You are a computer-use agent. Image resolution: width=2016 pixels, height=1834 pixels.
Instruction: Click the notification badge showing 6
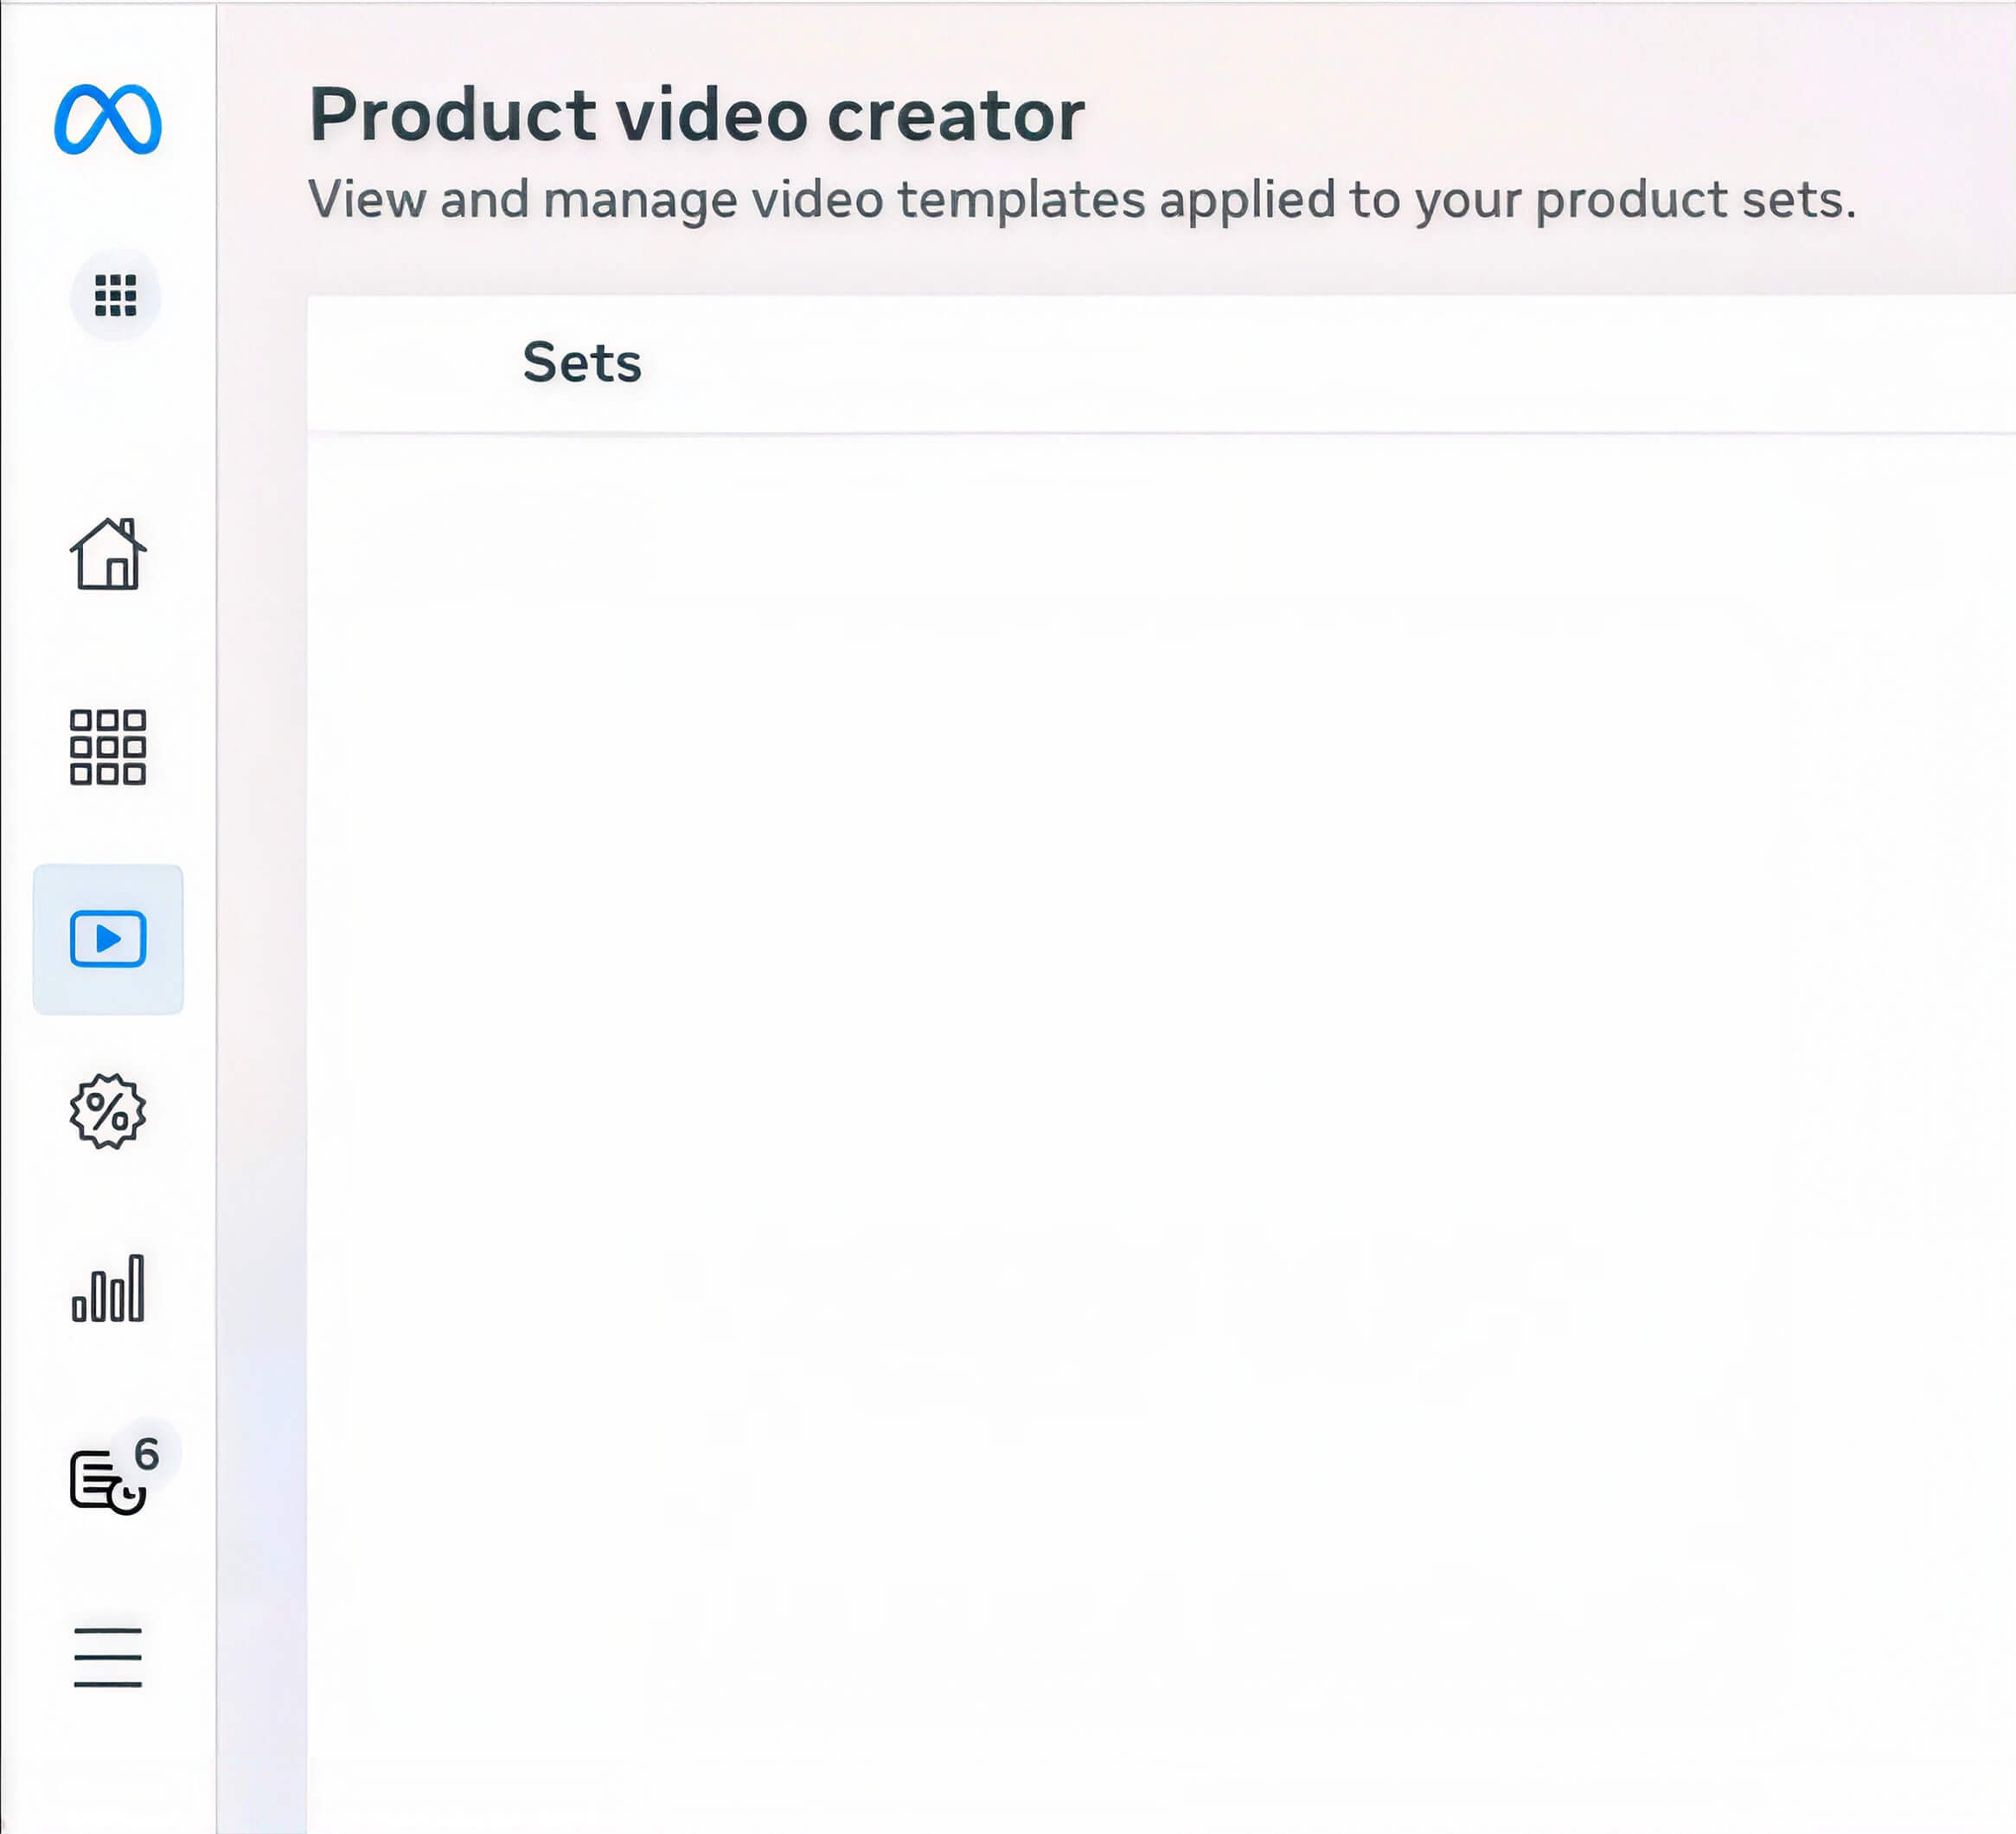click(147, 1453)
